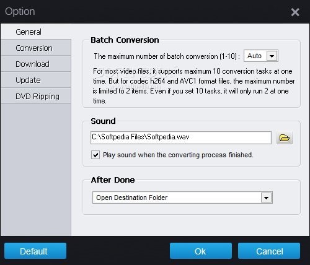Viewport: 310px width, 265px height.
Task: Click the 'Play sound when the converting process finished' label
Action: (178, 155)
